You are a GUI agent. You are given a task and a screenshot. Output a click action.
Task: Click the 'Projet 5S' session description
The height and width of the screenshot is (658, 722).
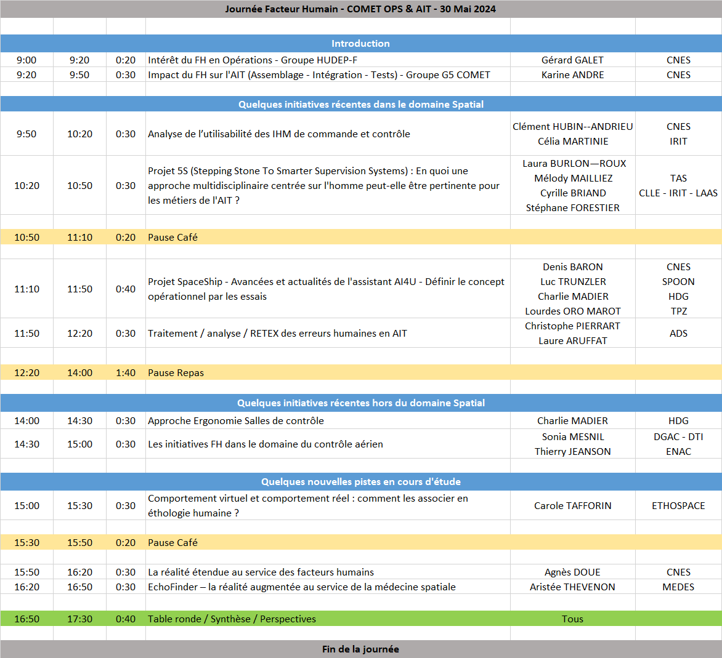(x=323, y=185)
